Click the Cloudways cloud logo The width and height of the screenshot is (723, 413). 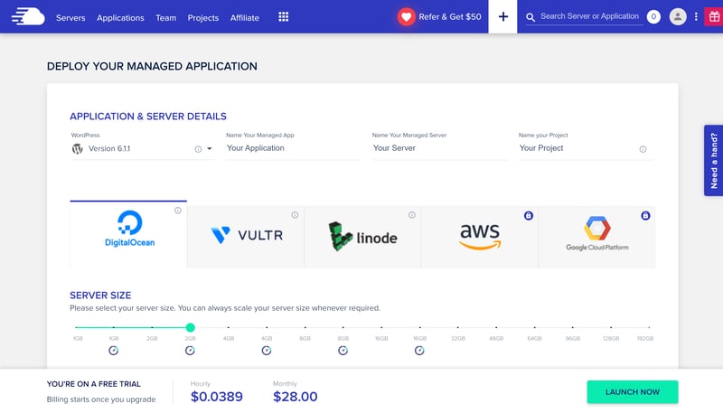coord(27,16)
